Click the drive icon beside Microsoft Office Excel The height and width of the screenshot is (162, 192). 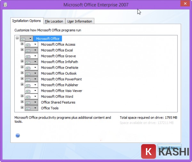click(28, 50)
